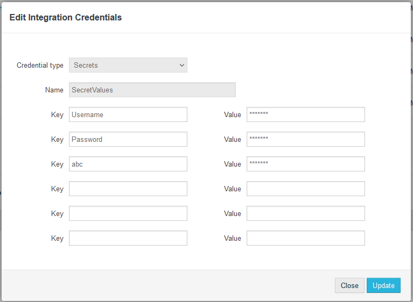This screenshot has height=302, width=413.
Task: Click the bottom-most empty Value field
Action: tap(305, 238)
